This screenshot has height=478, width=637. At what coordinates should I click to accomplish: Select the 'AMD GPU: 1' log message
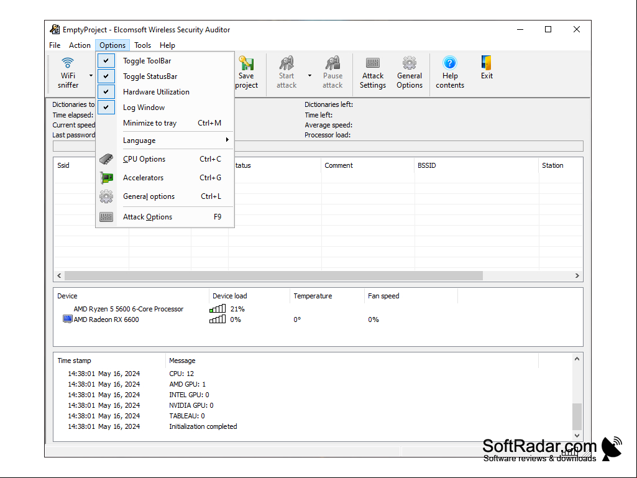click(187, 384)
